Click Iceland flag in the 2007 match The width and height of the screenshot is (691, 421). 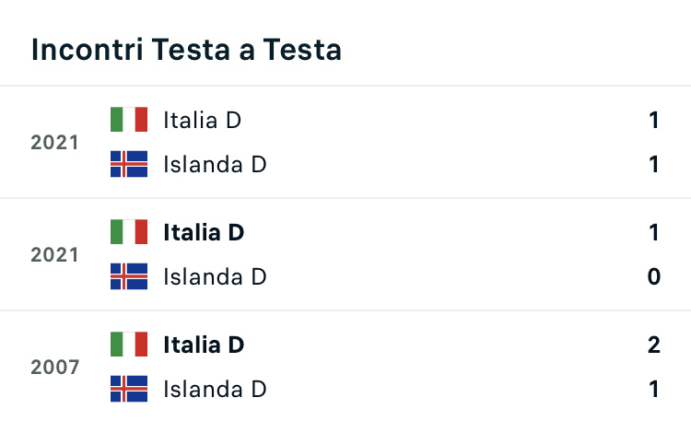pyautogui.click(x=129, y=389)
